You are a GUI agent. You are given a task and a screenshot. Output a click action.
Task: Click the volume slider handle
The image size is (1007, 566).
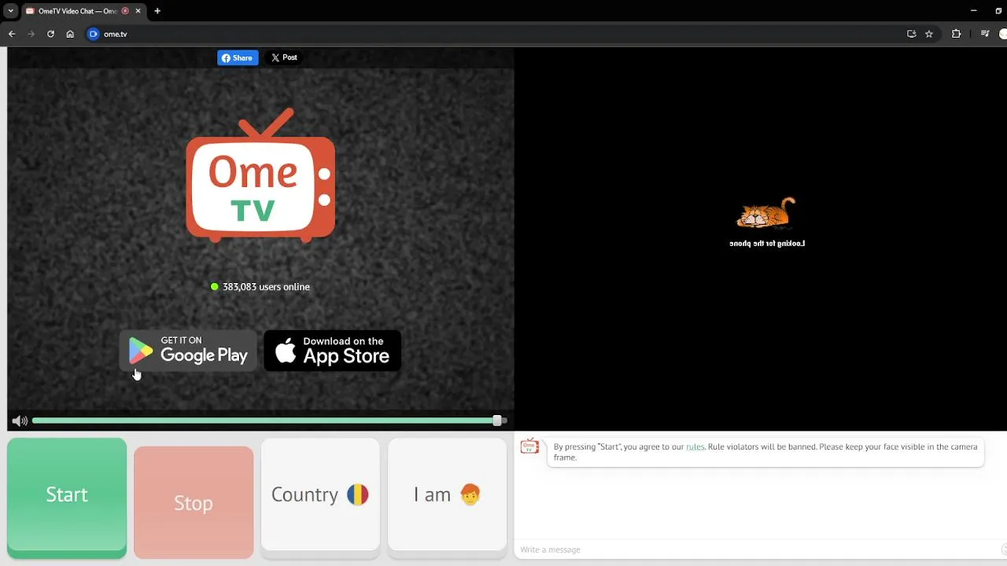point(497,421)
